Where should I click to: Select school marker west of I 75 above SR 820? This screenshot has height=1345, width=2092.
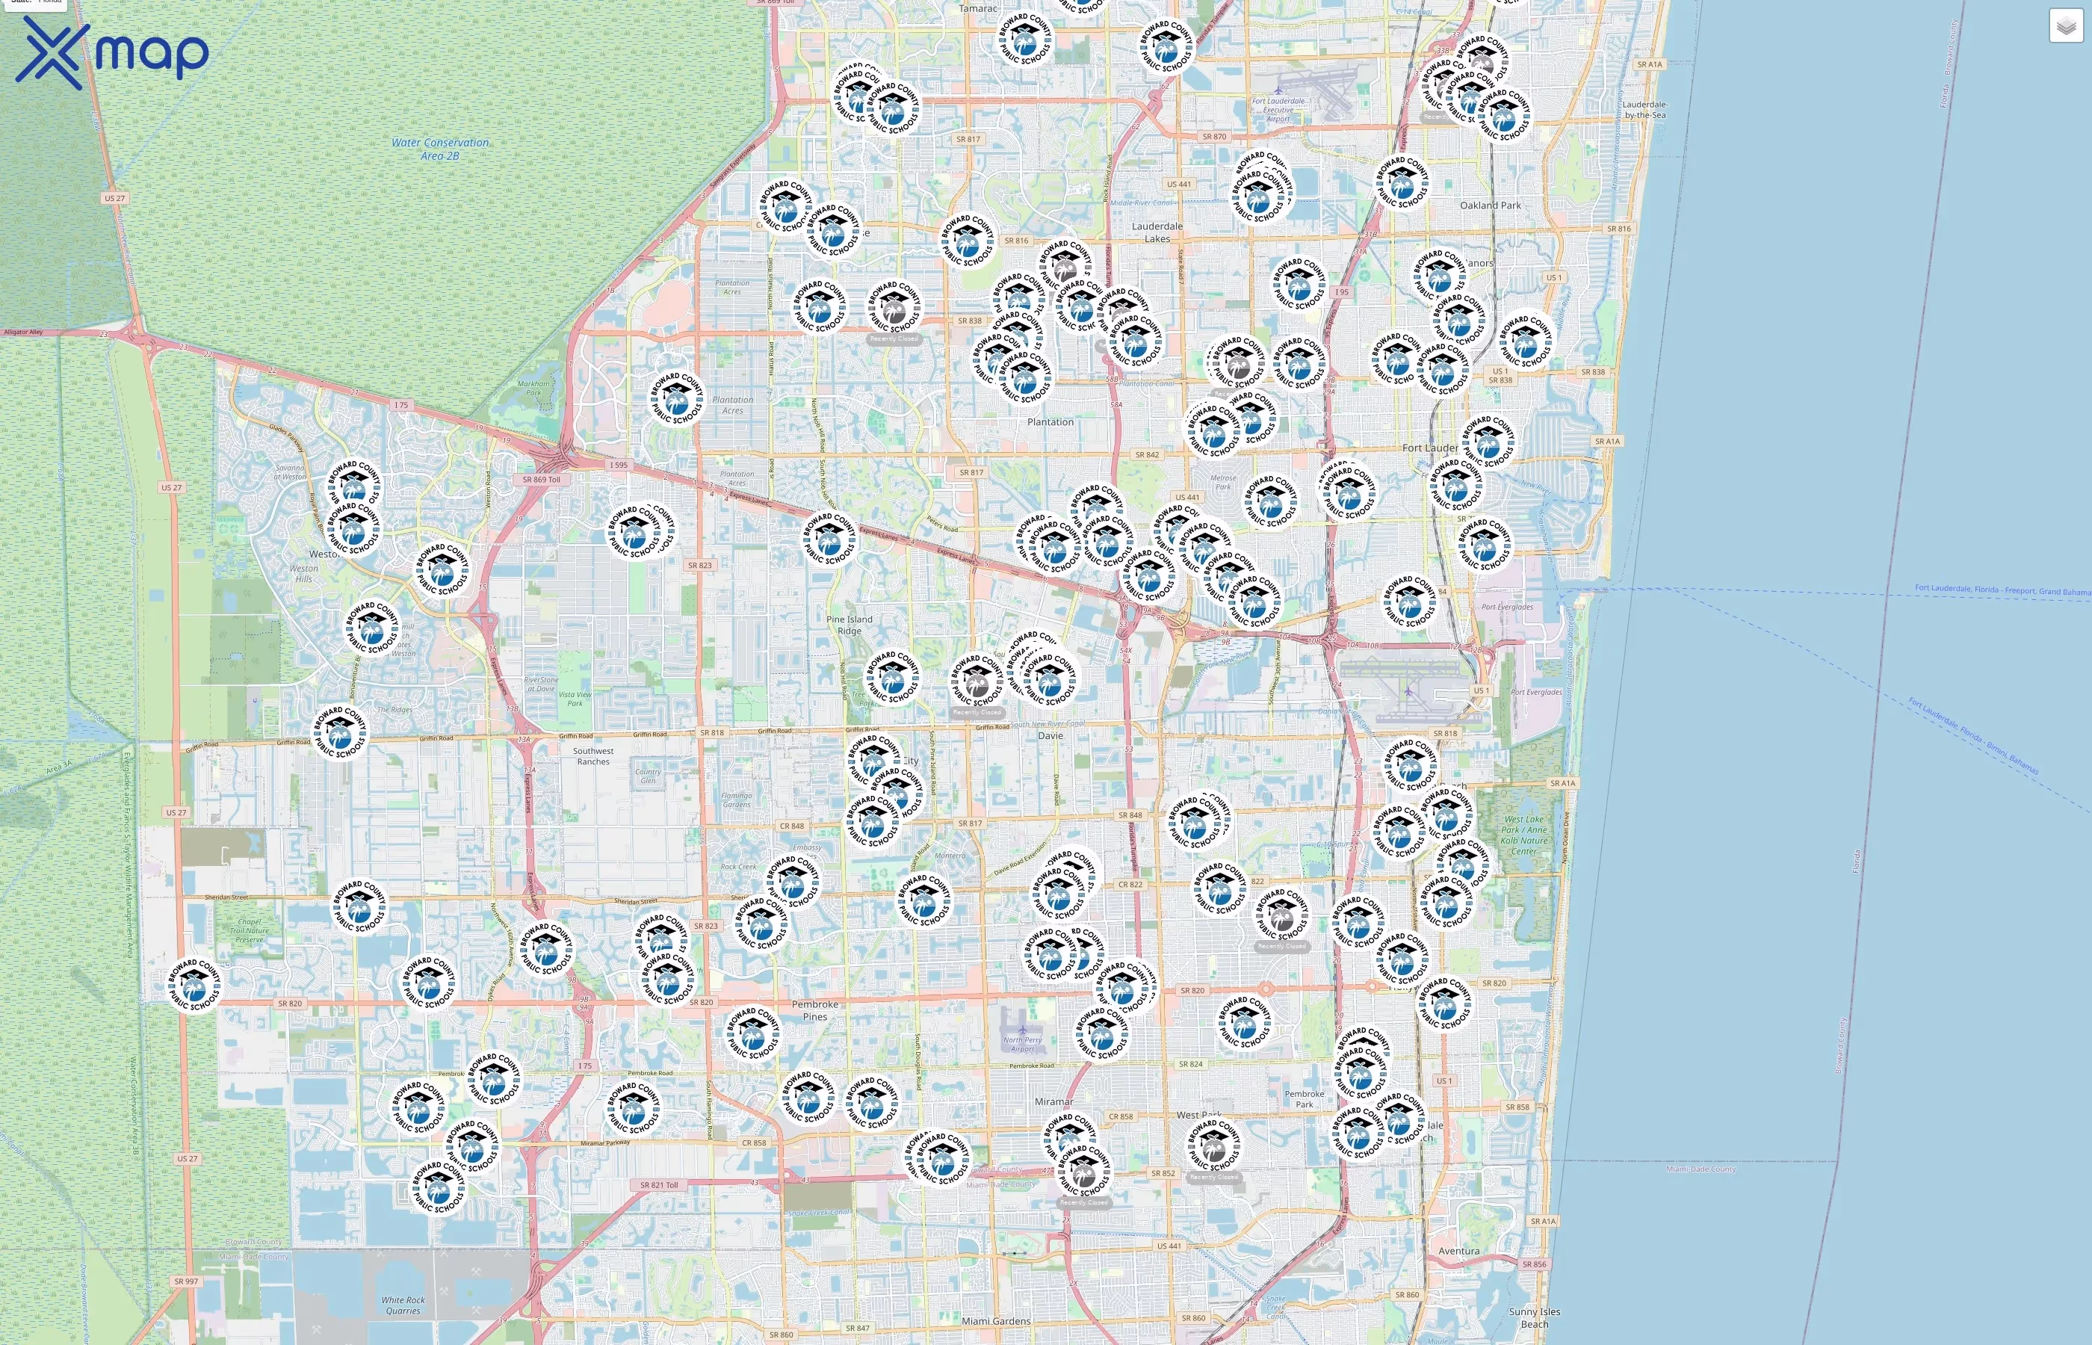tap(547, 948)
